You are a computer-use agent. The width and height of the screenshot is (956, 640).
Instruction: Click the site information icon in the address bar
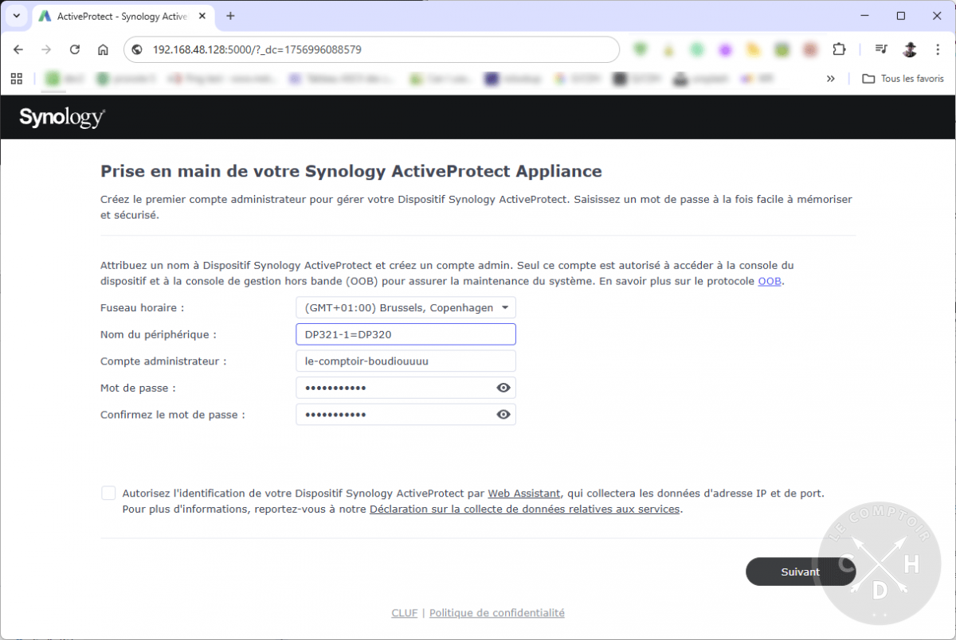coord(137,49)
